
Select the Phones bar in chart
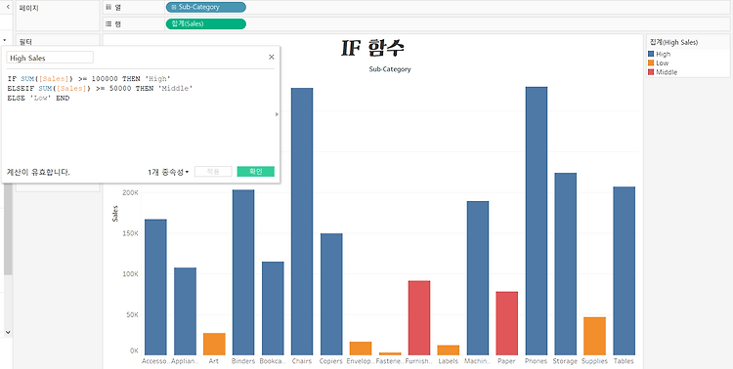click(537, 221)
